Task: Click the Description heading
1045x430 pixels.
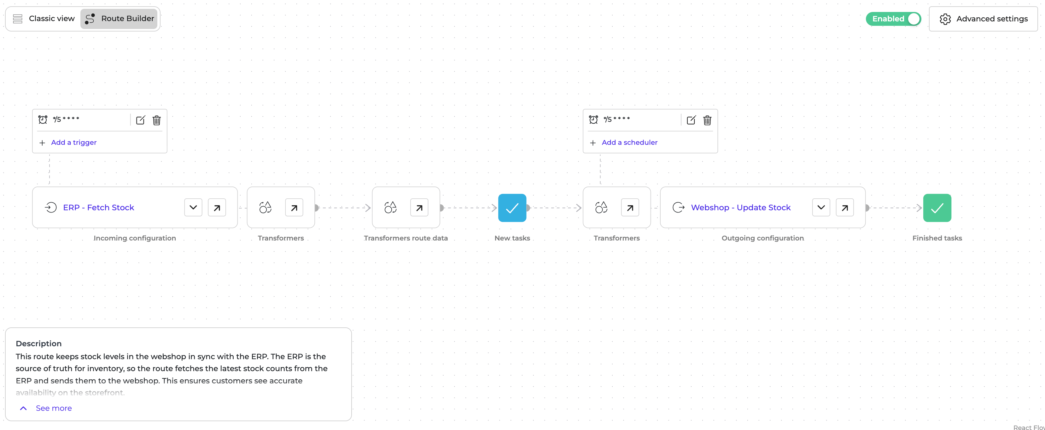Action: pos(38,343)
